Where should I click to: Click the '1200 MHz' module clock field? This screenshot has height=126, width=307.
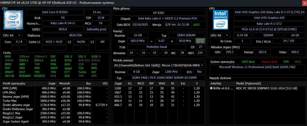(172, 72)
